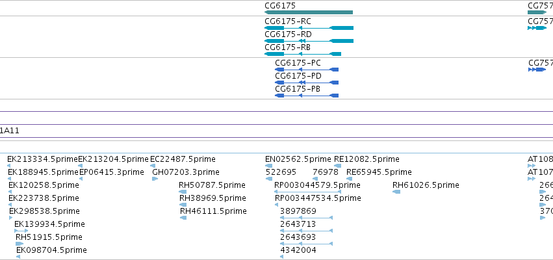Click the GH07203.3prime EST glyph
This screenshot has height=260, width=553.
(155, 179)
